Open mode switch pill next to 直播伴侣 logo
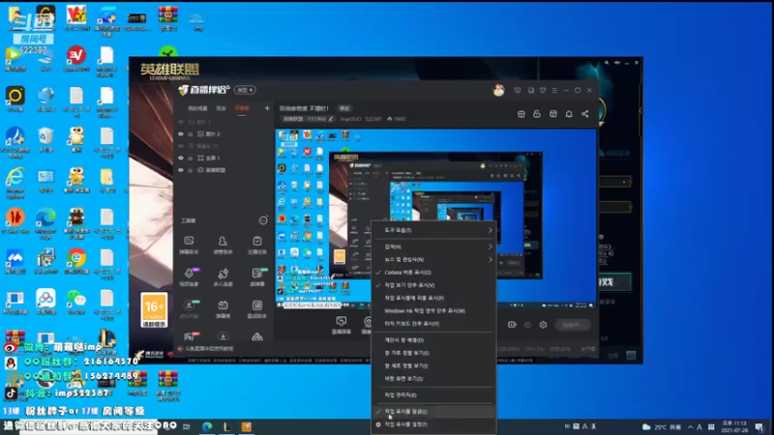The width and height of the screenshot is (774, 435). tap(245, 90)
